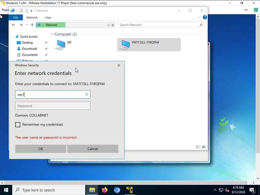The width and height of the screenshot is (260, 195).
Task: Clear the username field with its X
Action: (x=87, y=94)
